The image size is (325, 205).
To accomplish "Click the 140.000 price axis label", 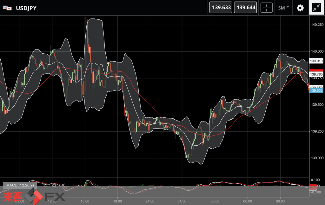I will 317,51.
